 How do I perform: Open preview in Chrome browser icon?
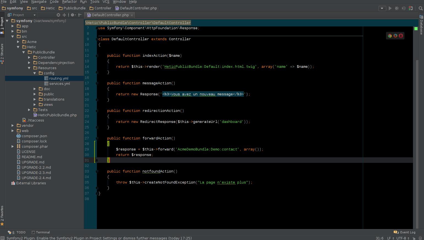(x=390, y=36)
